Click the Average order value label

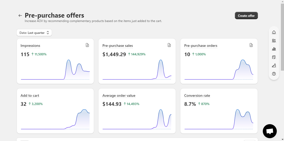click(x=119, y=96)
